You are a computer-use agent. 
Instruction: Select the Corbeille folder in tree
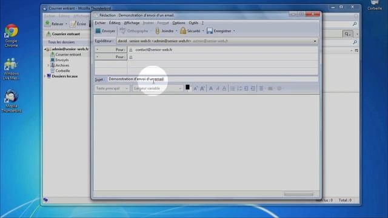pyautogui.click(x=62, y=71)
